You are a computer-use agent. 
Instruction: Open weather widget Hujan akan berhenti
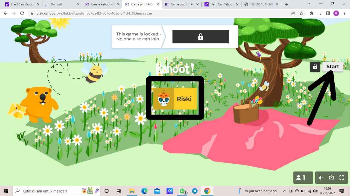tap(258, 191)
